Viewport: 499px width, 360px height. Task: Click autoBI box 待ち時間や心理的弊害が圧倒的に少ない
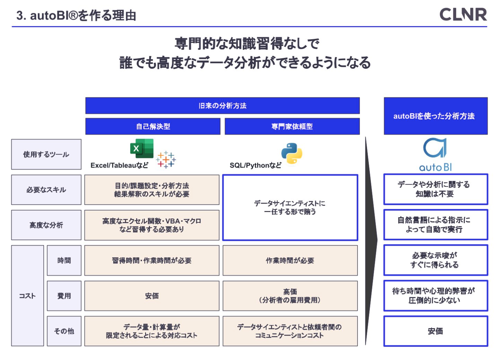tap(436, 296)
